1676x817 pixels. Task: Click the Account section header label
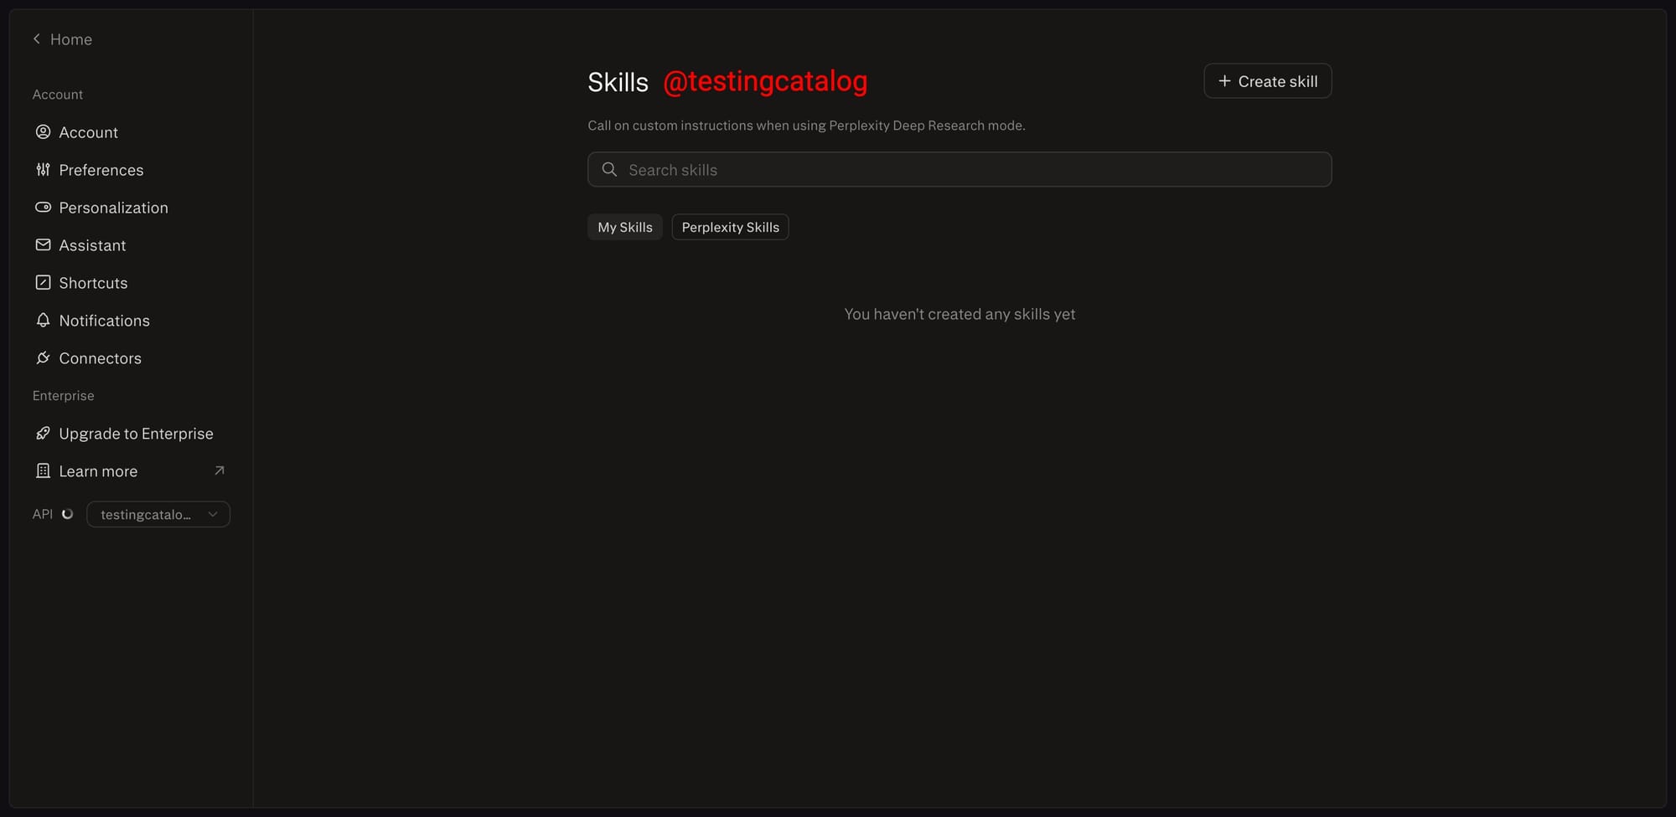(58, 95)
